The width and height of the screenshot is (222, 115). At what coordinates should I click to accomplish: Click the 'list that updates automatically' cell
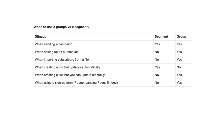[68, 67]
